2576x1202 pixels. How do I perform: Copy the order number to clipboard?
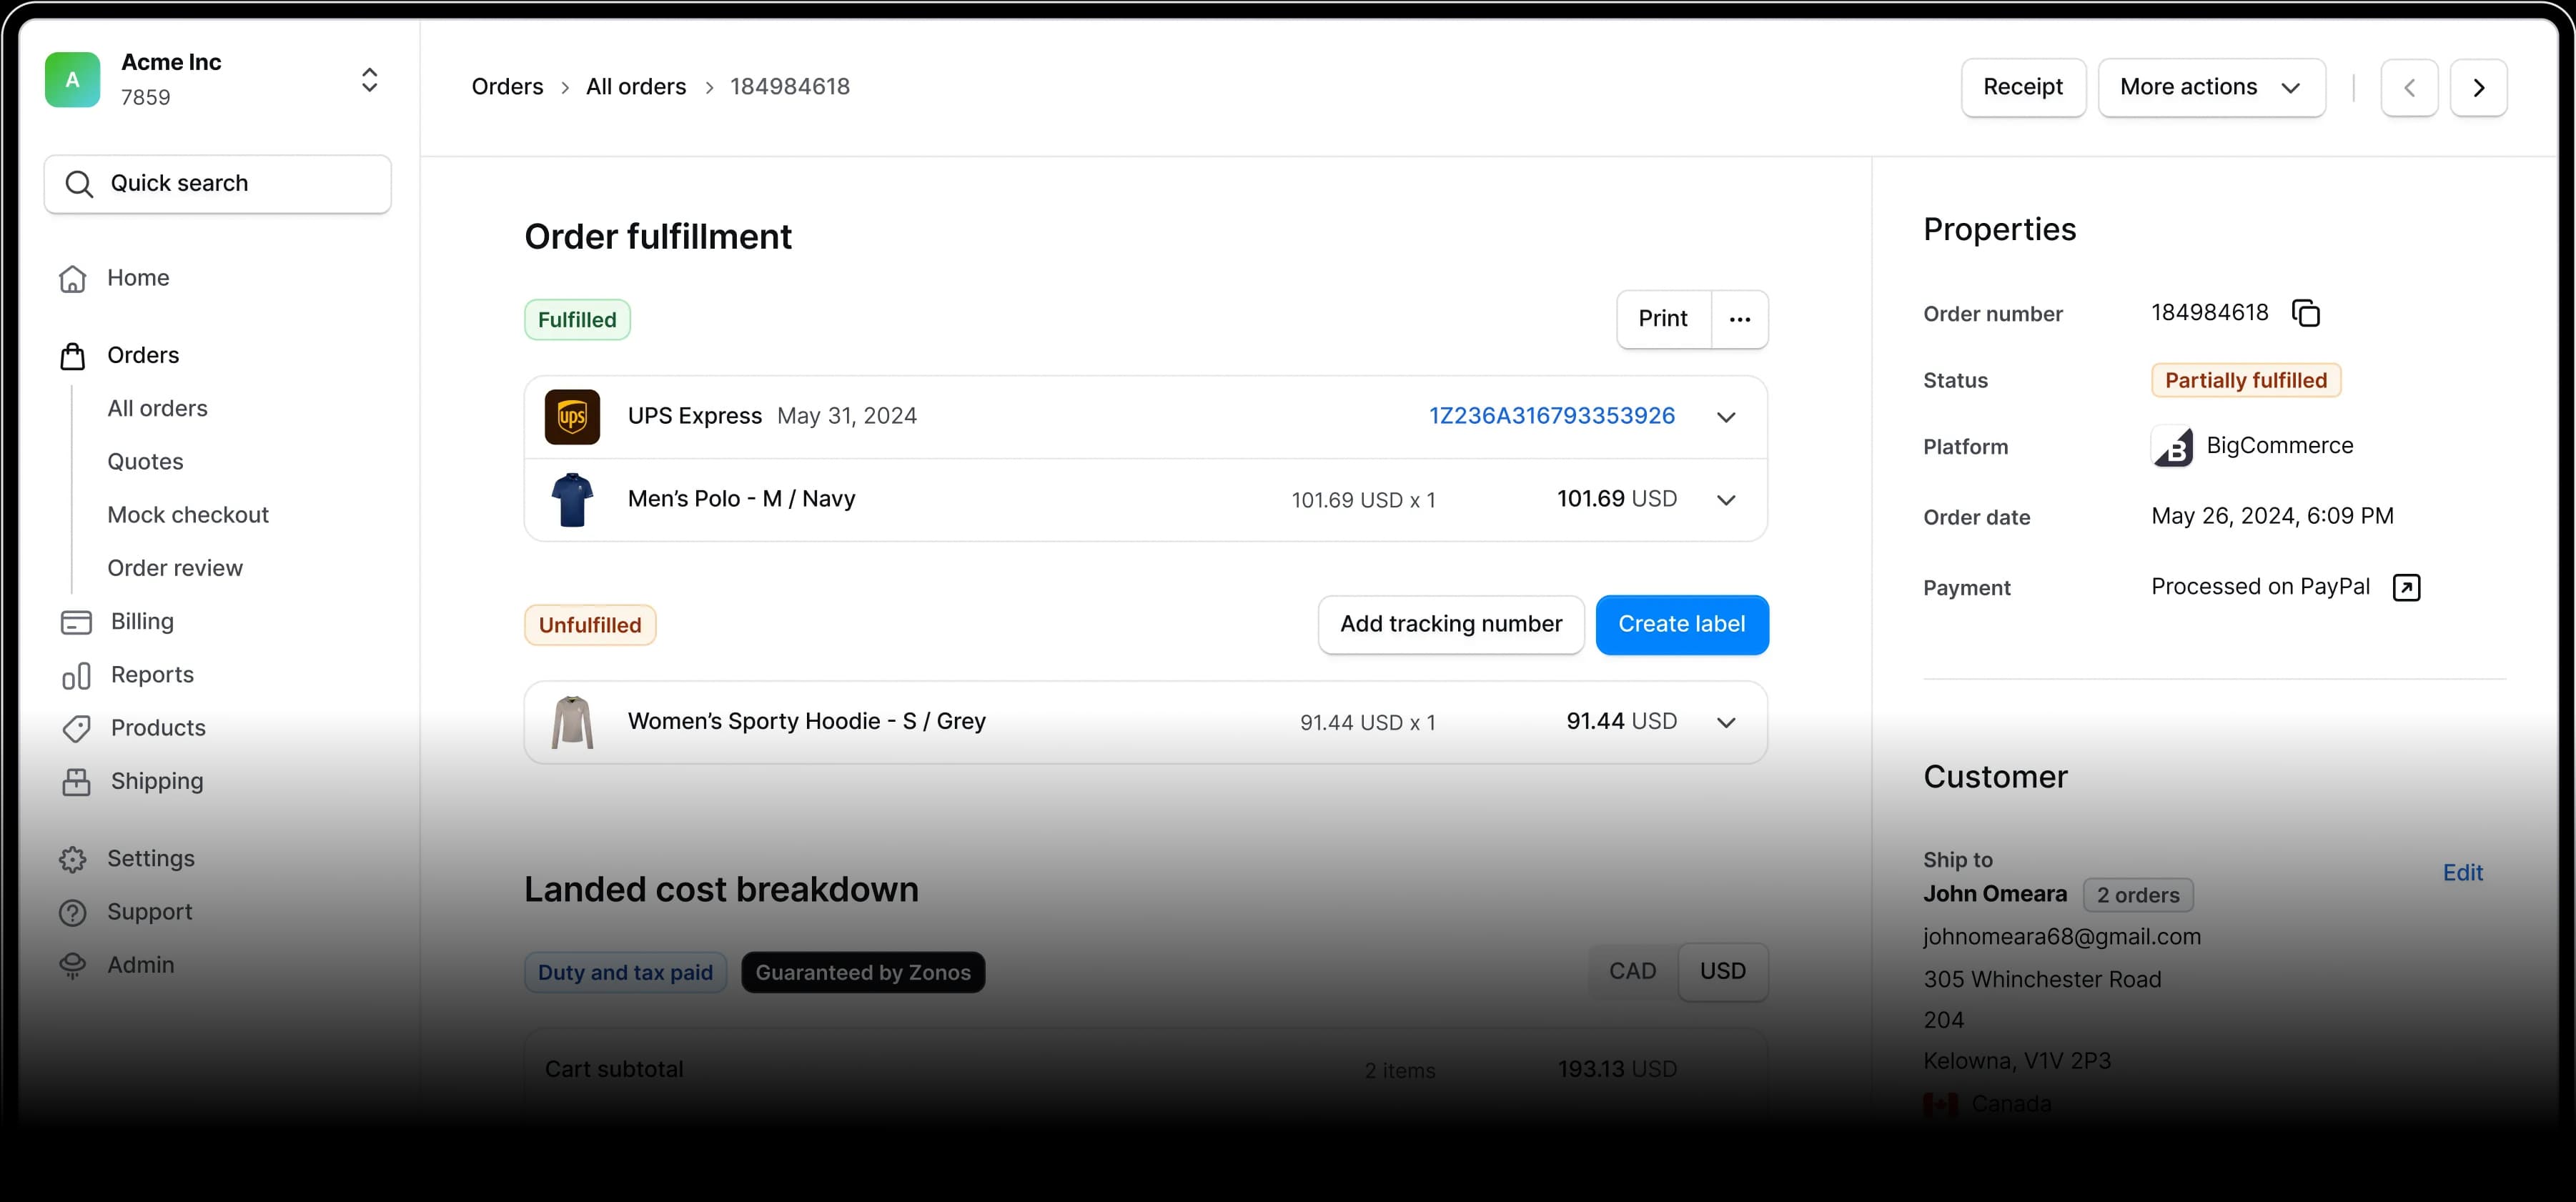click(x=2306, y=313)
